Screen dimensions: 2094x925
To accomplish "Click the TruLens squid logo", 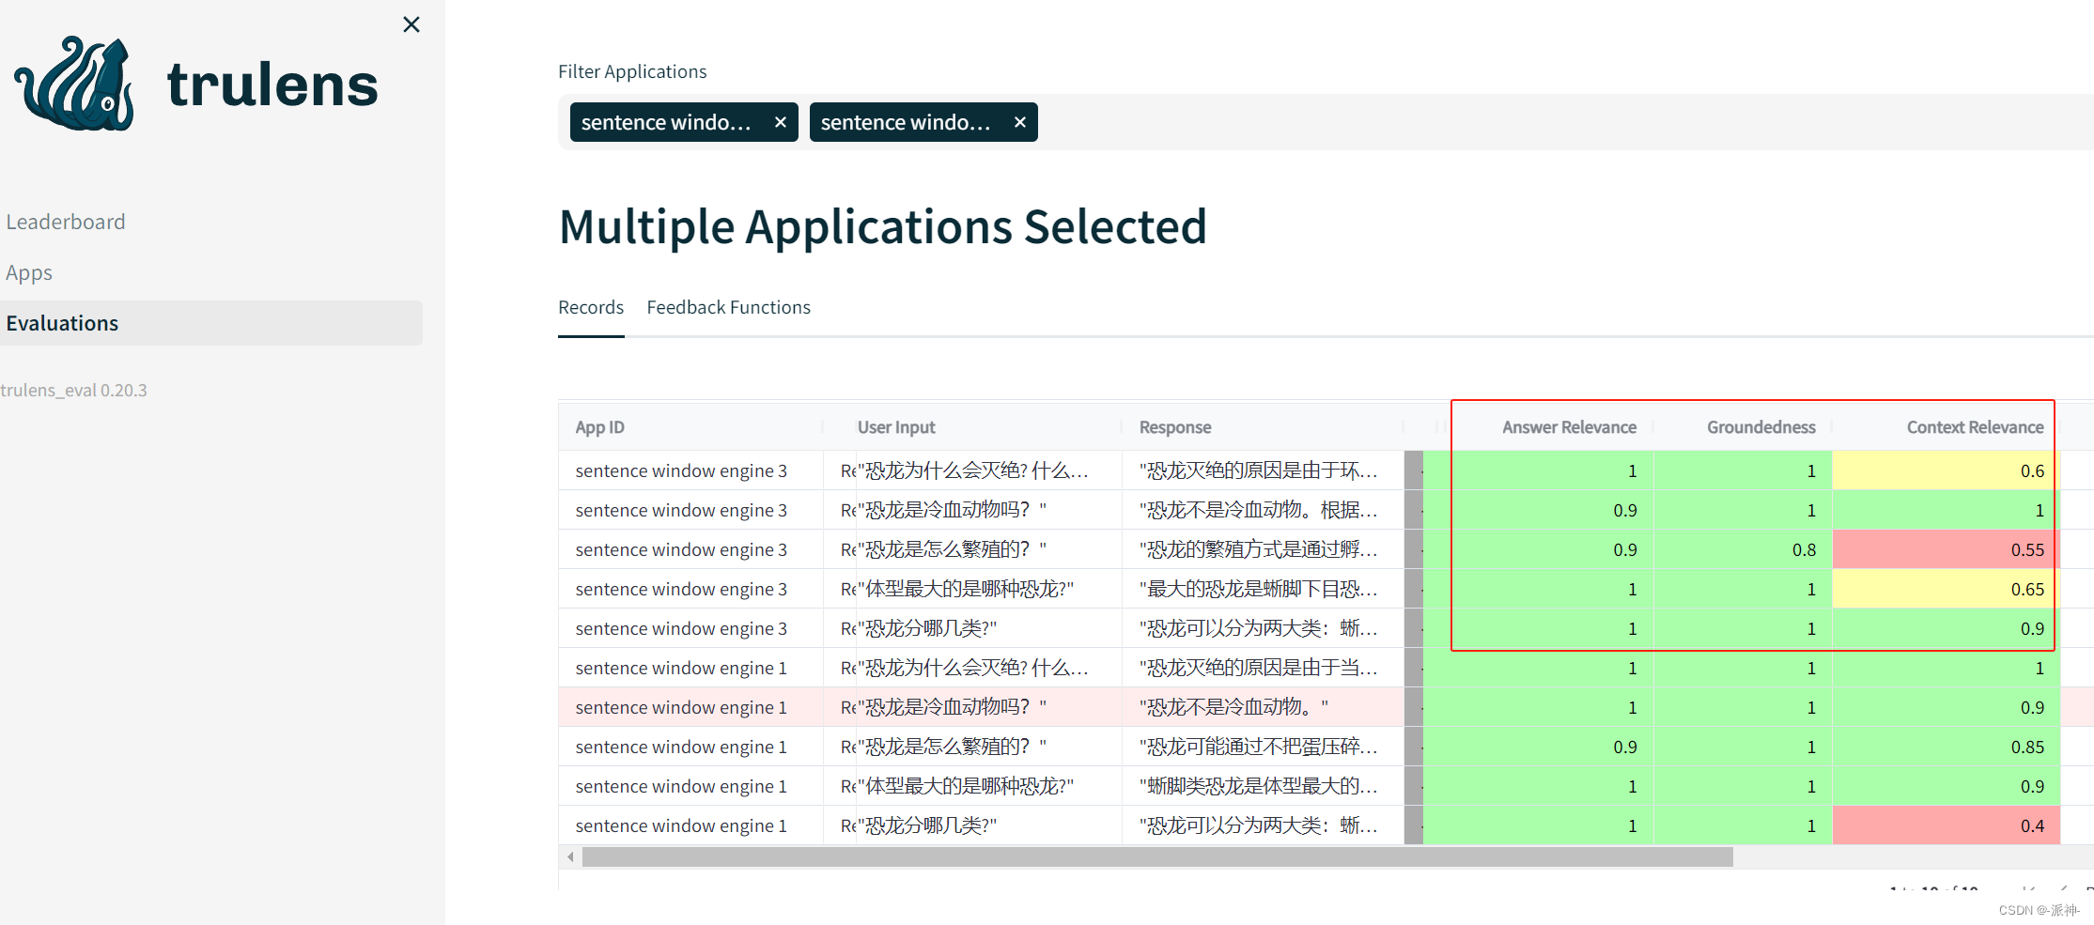I will tap(74, 84).
